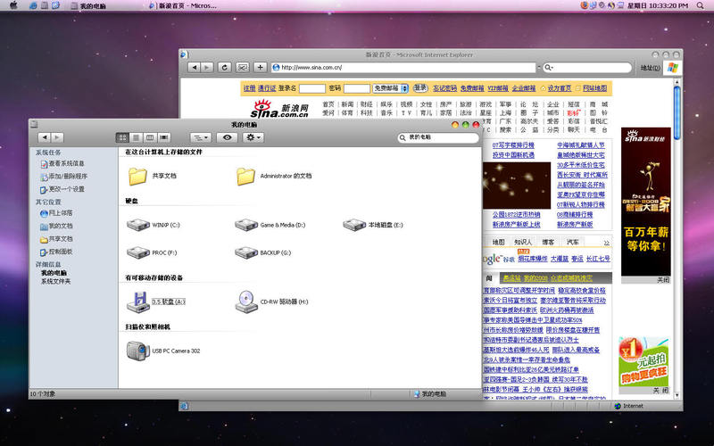Click IE refresh button

224,68
